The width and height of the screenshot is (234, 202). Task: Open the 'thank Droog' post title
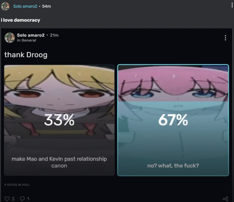point(26,55)
